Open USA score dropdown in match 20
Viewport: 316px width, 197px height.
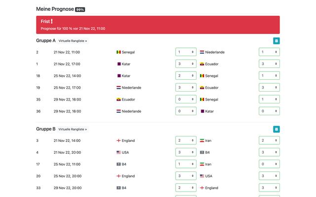click(269, 176)
